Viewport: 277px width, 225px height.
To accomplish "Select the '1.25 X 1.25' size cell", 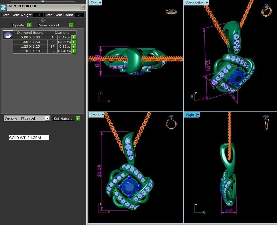I will point(30,46).
